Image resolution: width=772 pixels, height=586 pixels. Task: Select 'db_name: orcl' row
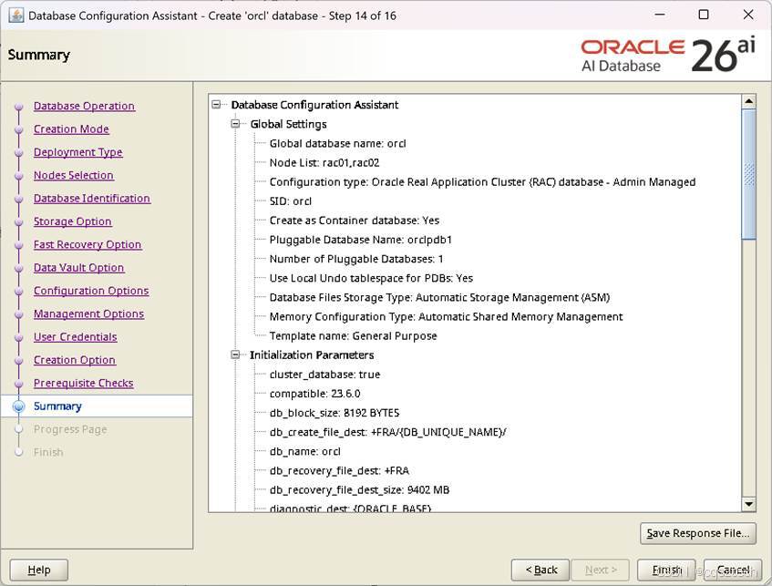click(x=304, y=451)
